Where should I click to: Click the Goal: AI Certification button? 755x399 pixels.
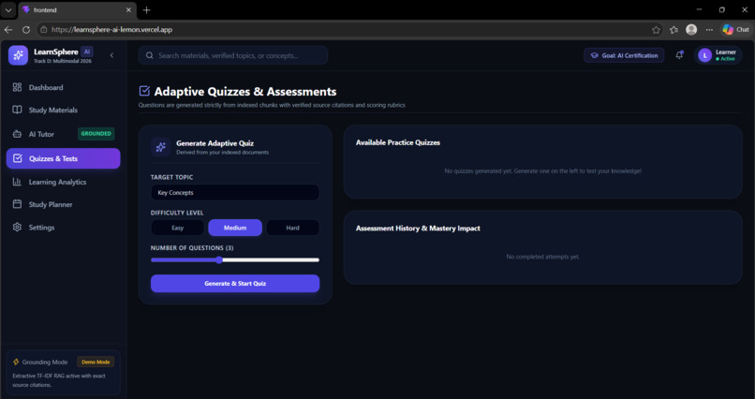[624, 55]
